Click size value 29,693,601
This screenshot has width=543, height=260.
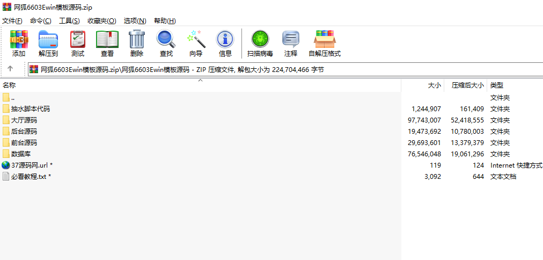click(x=424, y=142)
